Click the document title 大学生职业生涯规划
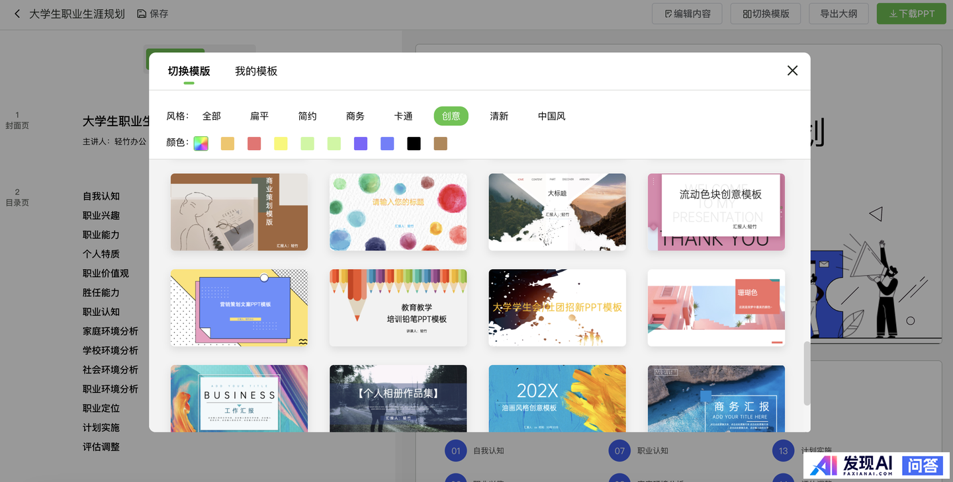This screenshot has width=953, height=482. pos(77,13)
